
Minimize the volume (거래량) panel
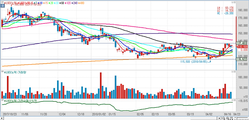(x=232, y=72)
